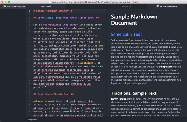Click the document icon in title bar
Viewport: 187px width, 122px height.
(50, 2)
